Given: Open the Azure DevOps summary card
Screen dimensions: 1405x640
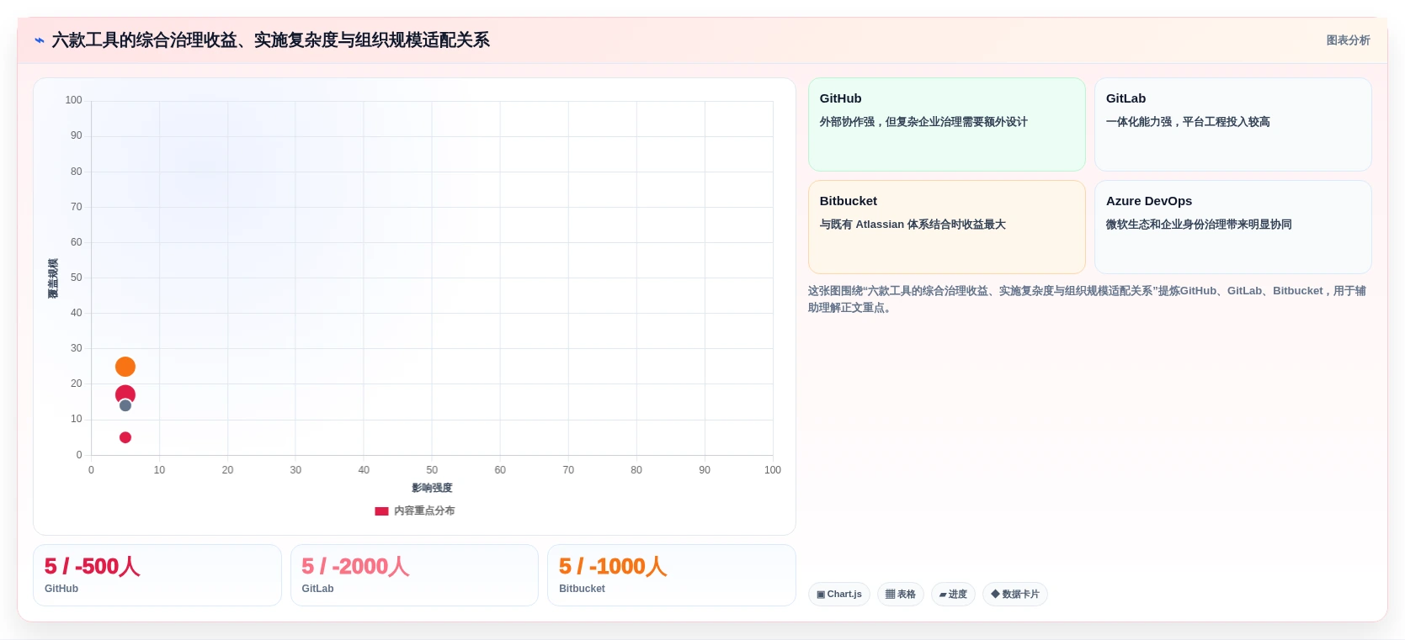Looking at the screenshot, I should [1233, 227].
